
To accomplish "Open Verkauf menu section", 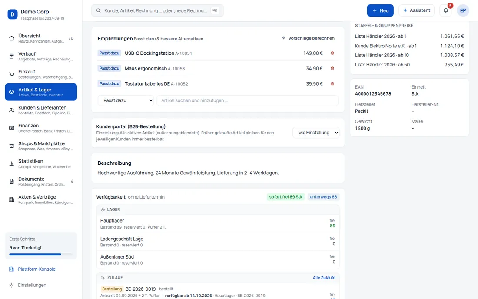I will [41, 56].
